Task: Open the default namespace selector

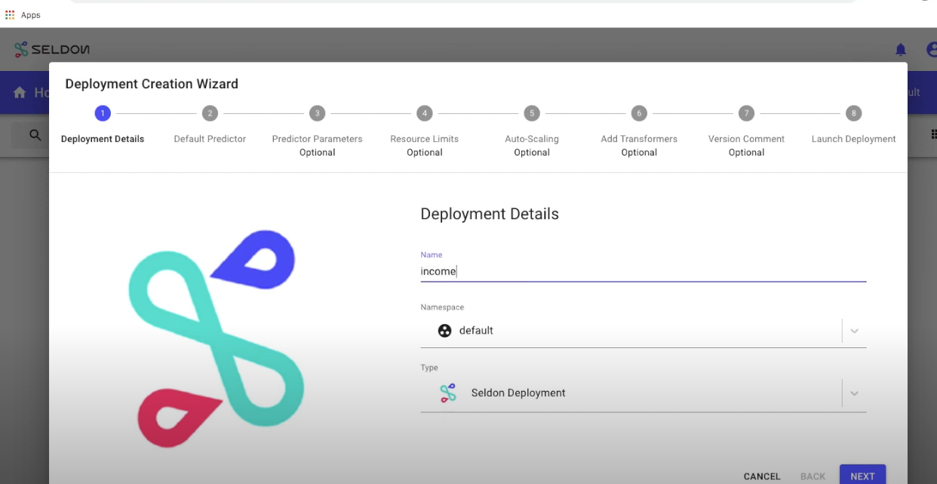Action: click(x=641, y=330)
